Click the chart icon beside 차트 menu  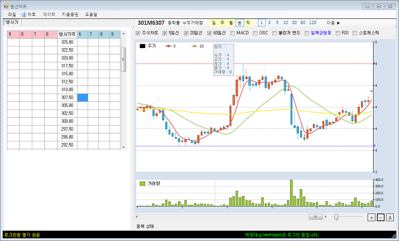[x=23, y=15]
